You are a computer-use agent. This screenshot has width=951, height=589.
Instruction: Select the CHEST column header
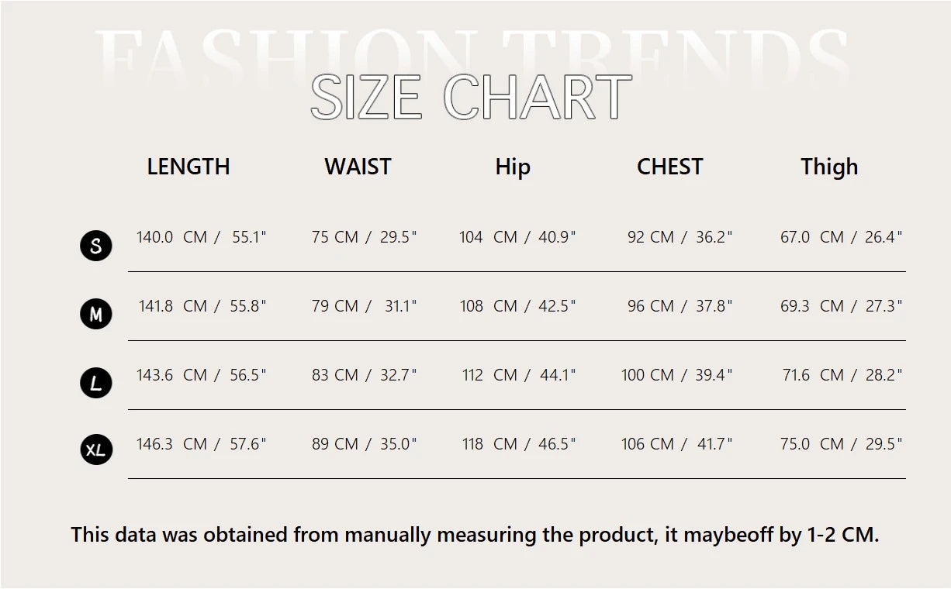coord(669,167)
